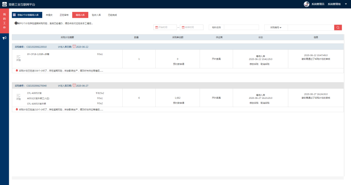The image size is (351, 185).
Task: Click 取消采购 for order dated 2020-06-27
Action: (265, 103)
